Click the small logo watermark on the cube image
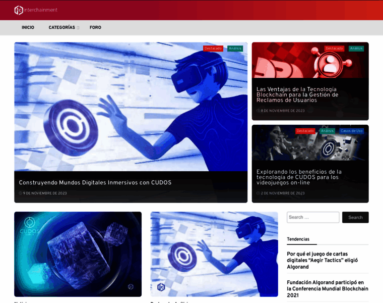 [x=131, y=287]
